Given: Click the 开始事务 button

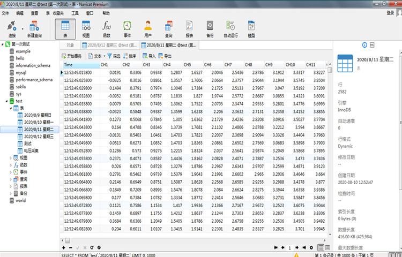Looking at the screenshot, I should 72,56.
